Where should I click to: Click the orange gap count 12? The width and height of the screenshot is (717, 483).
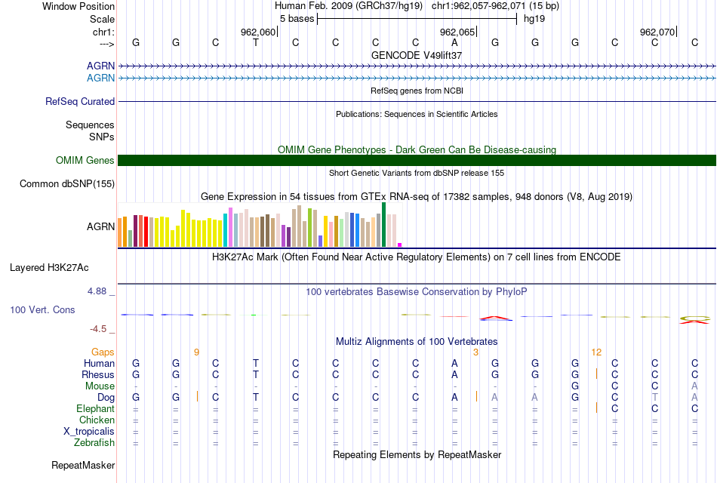point(596,352)
